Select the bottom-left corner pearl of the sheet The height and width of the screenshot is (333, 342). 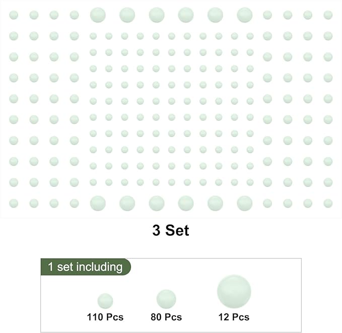14,203
